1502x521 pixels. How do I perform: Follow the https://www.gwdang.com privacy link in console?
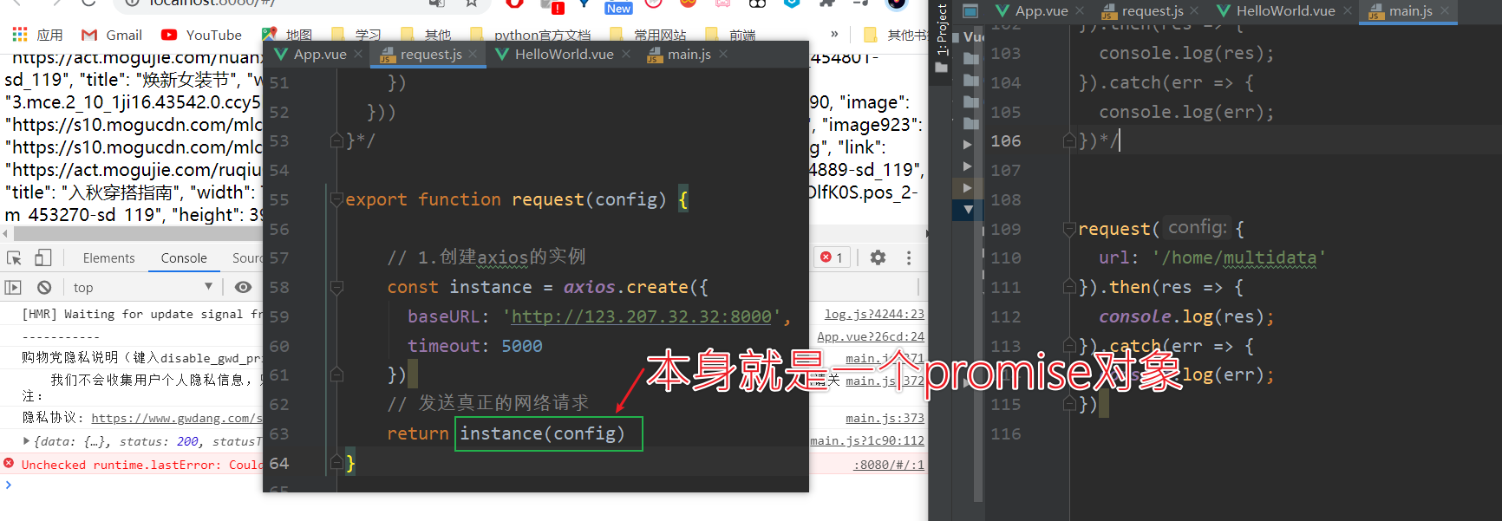tap(176, 418)
